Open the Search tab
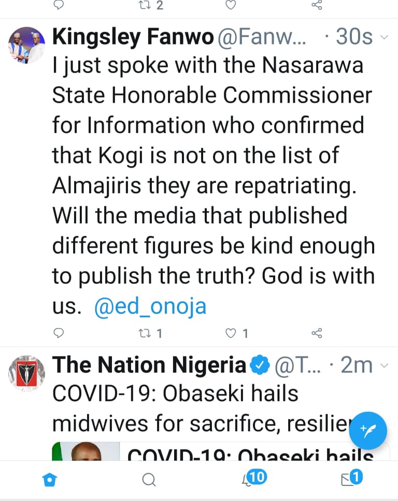Image resolution: width=398 pixels, height=501 pixels. click(x=149, y=480)
